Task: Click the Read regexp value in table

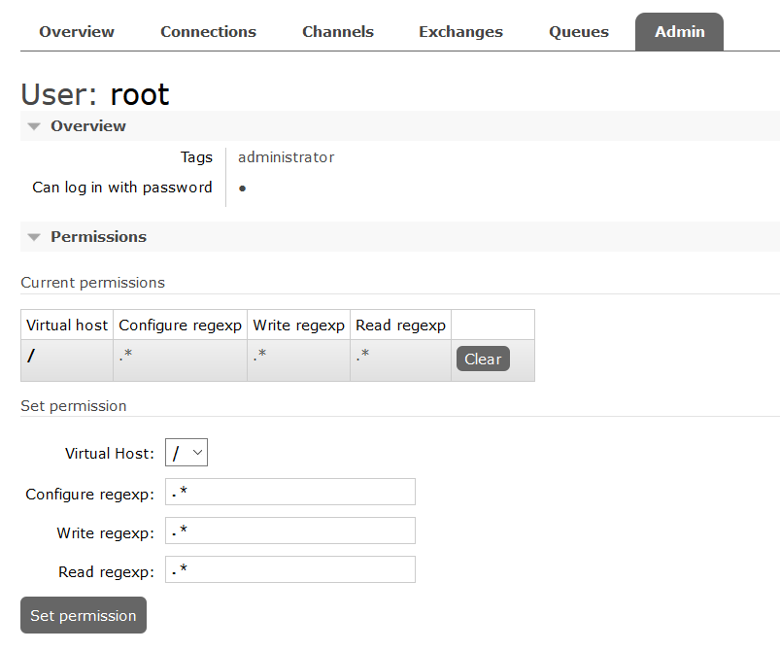Action: click(362, 355)
